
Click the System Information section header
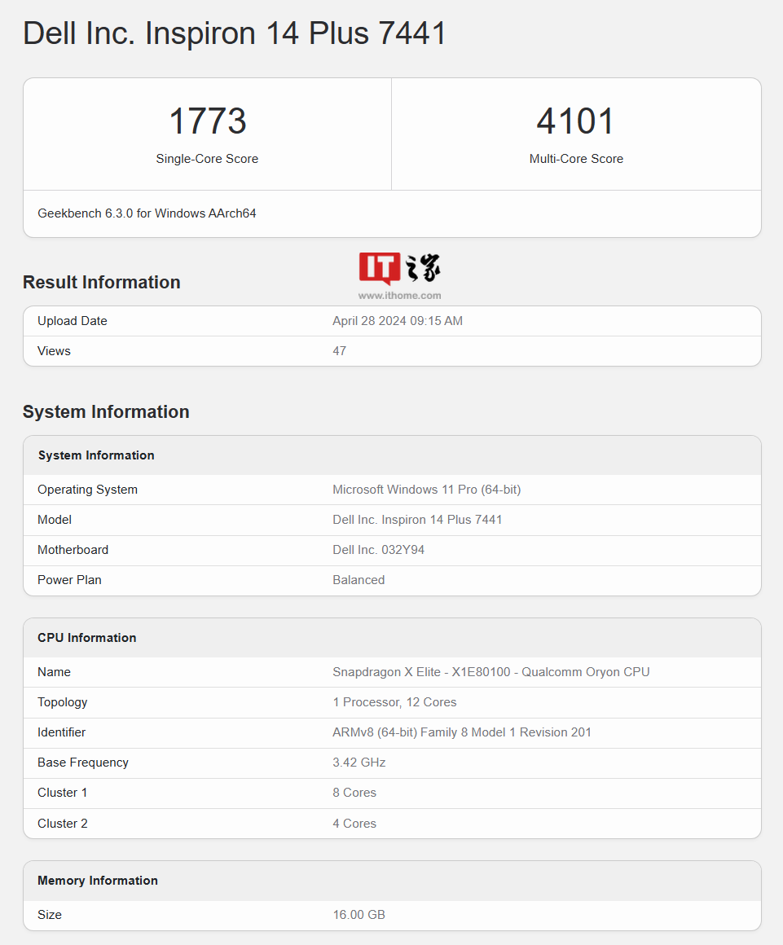96,455
